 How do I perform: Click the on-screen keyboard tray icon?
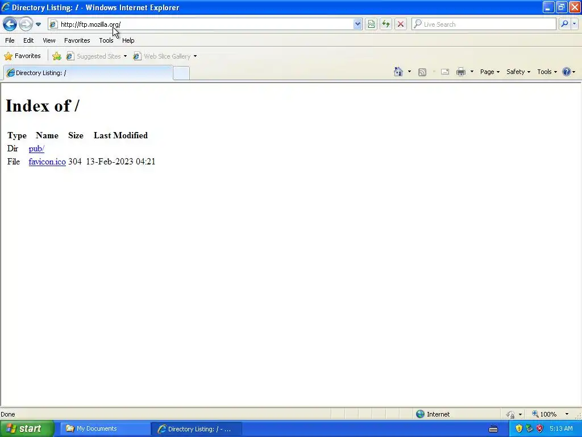click(493, 429)
